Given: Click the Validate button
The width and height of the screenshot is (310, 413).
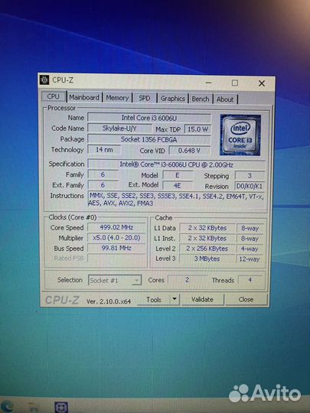Looking at the screenshot, I should click(x=202, y=300).
